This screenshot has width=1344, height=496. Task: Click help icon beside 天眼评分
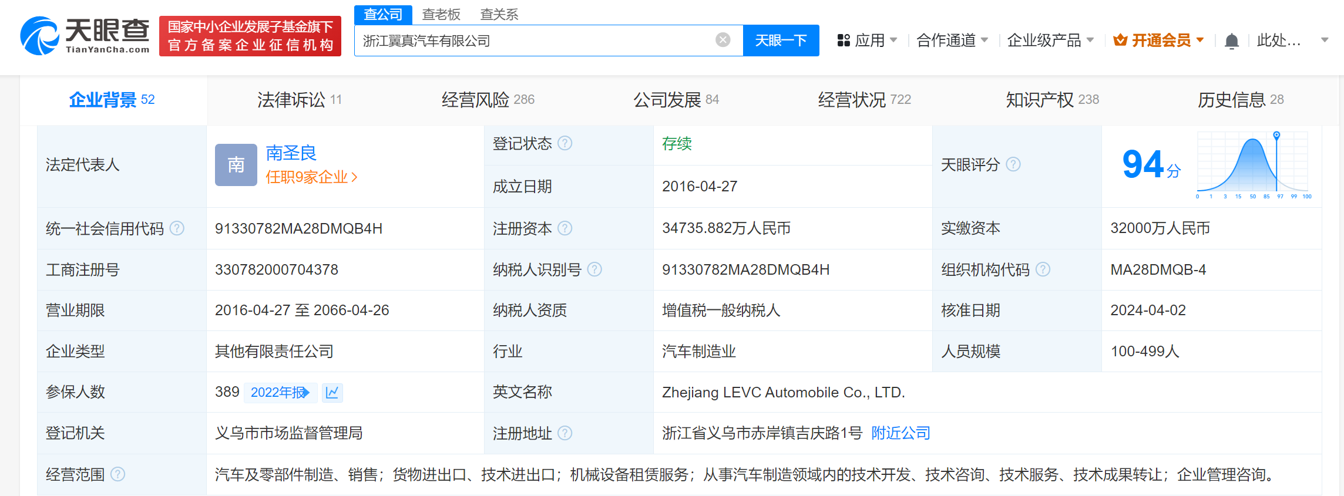[1013, 164]
